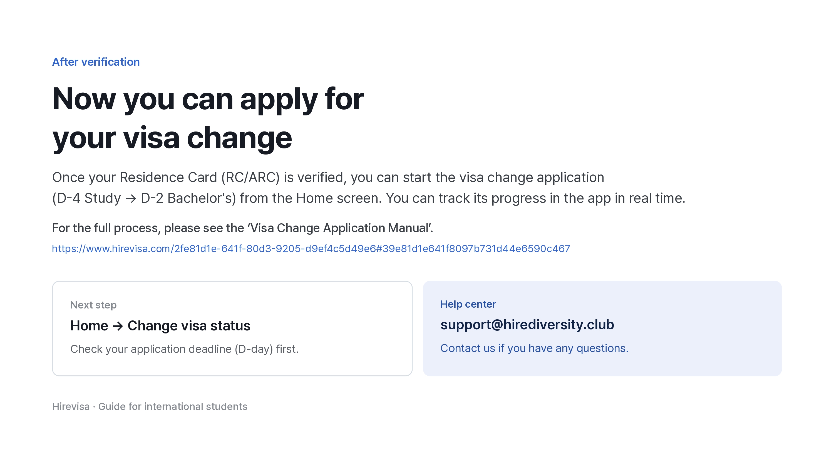Click 'Contact us if you have any questions.'
The height and width of the screenshot is (468, 834).
click(534, 348)
